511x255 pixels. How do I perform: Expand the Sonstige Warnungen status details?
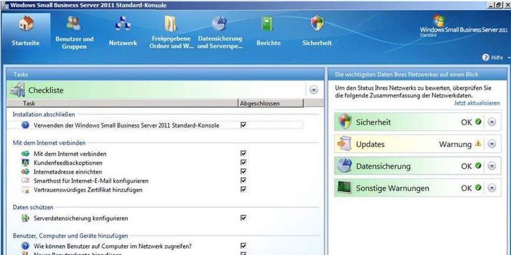tap(492, 188)
